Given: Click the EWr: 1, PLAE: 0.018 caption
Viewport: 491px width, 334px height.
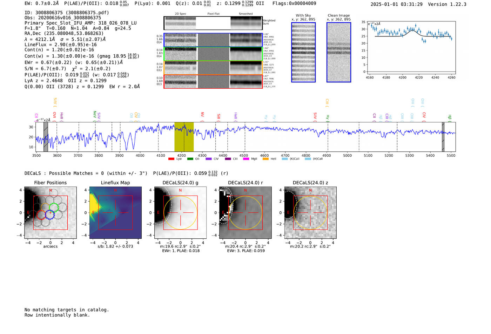Looking at the screenshot, I should pyautogui.click(x=181, y=251).
